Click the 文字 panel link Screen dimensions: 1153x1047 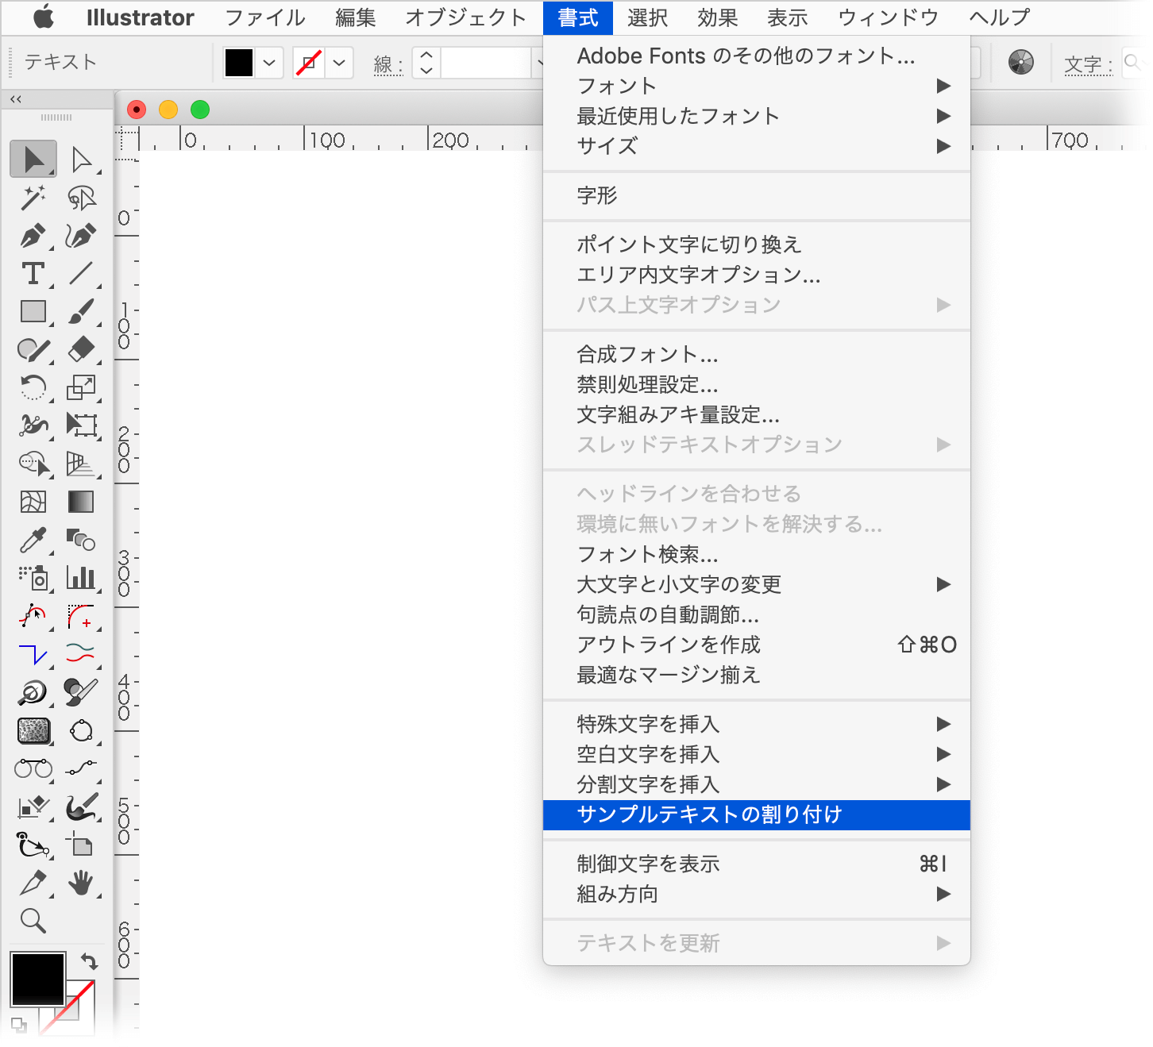[1088, 64]
